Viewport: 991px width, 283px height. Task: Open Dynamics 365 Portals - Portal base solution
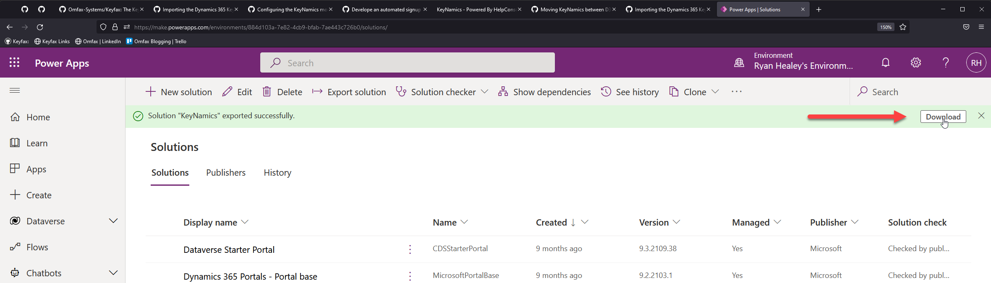[x=250, y=277]
